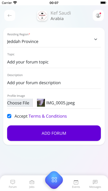This screenshot has height=191, width=108.
Task: Tap the back arrow icon
Action: tap(10, 15)
